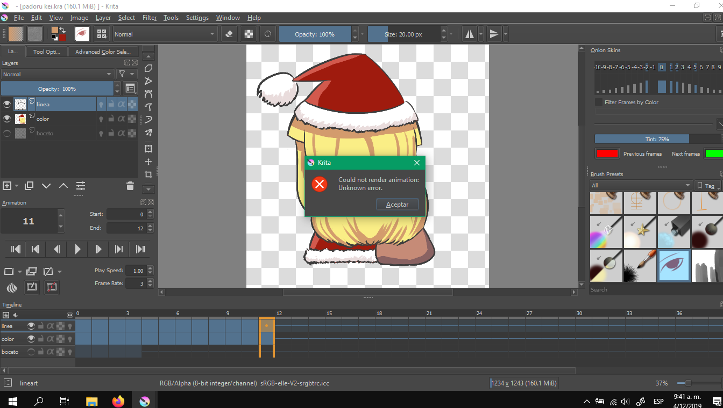
Task: Click the horizontal mirror tool icon
Action: (470, 34)
